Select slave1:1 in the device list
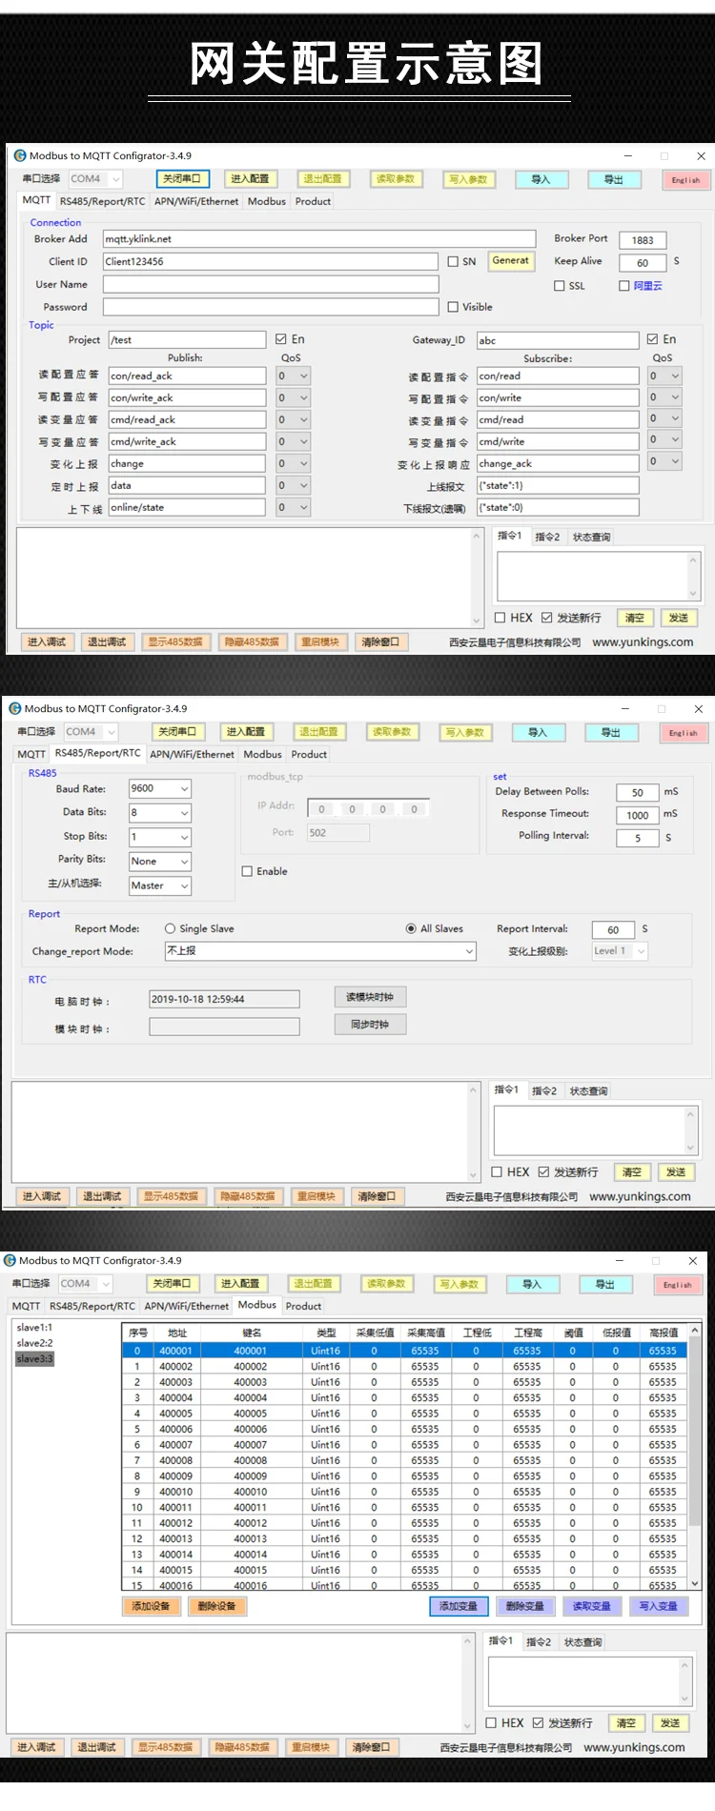Image resolution: width=715 pixels, height=1811 pixels. tap(34, 1328)
